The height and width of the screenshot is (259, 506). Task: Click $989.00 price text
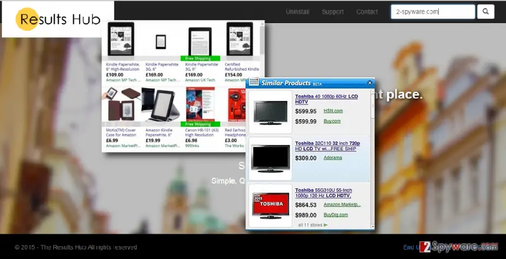coord(306,215)
